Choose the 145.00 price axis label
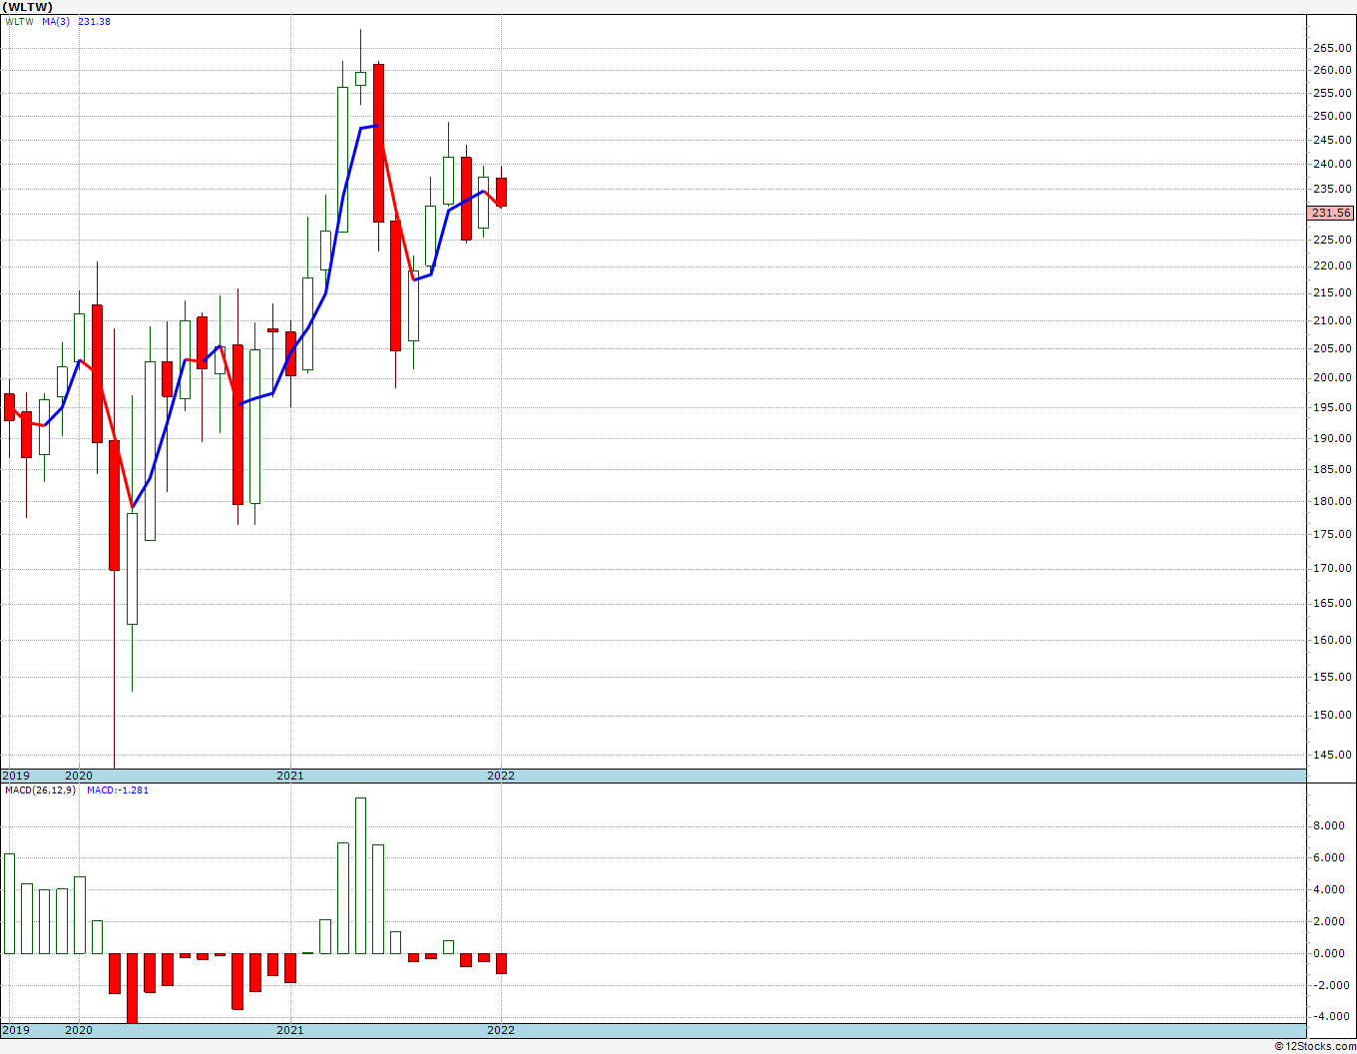Viewport: 1357px width, 1054px height. (1333, 755)
